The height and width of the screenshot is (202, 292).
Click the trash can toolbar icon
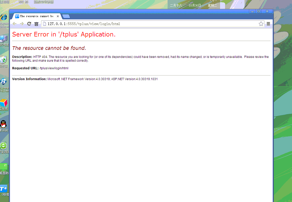(36, 24)
